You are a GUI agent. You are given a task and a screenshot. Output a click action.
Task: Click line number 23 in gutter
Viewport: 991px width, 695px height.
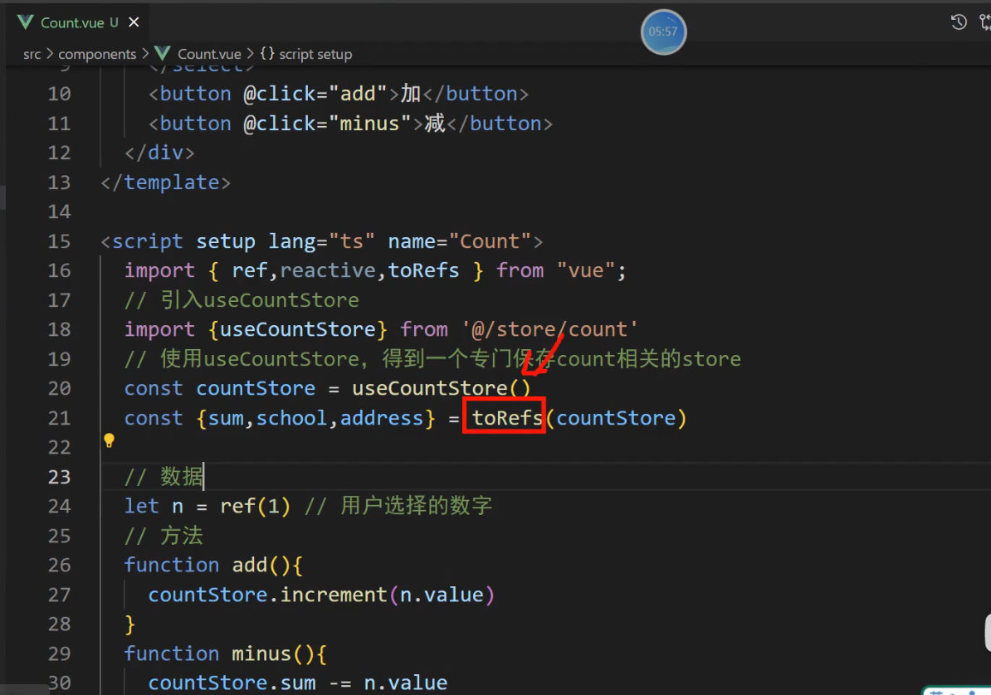point(60,477)
